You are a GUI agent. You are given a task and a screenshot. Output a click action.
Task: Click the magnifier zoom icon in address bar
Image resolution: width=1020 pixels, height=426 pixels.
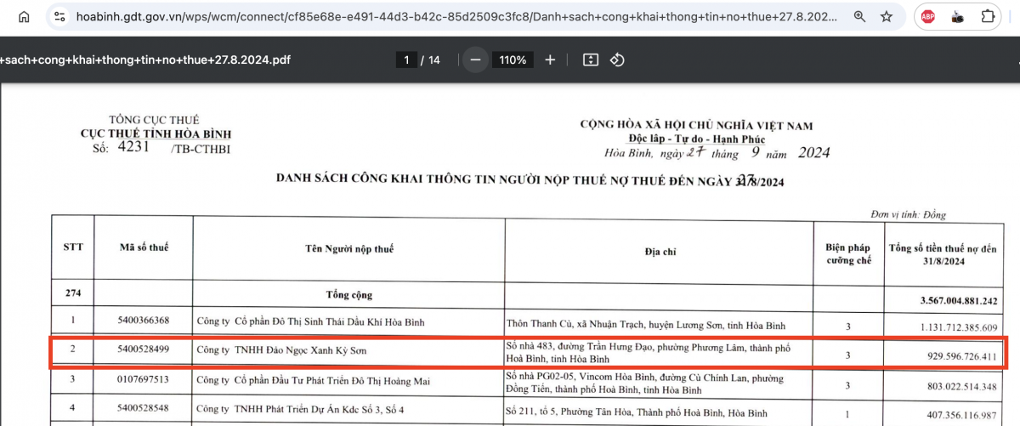859,16
